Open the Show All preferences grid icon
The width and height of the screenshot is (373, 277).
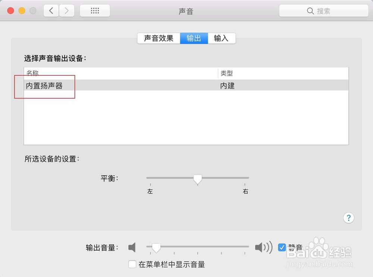tap(95, 10)
